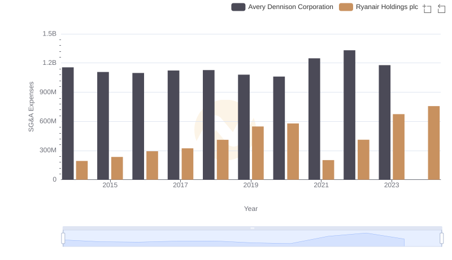Click the x-axis label 2015
This screenshot has height=260, width=452.
point(110,185)
